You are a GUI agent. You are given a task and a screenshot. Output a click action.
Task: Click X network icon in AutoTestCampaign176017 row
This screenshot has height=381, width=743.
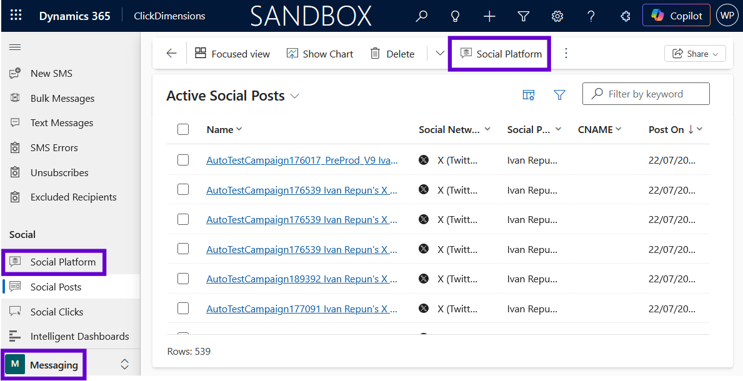(x=424, y=160)
